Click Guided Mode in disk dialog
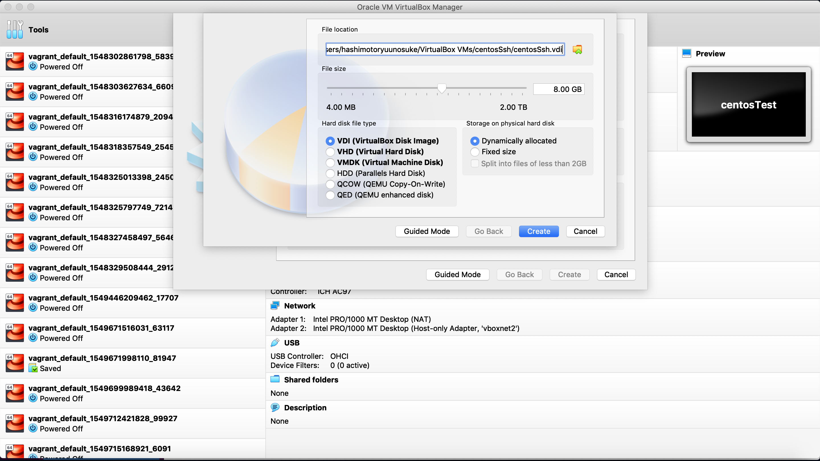Viewport: 820px width, 461px height. pos(427,231)
